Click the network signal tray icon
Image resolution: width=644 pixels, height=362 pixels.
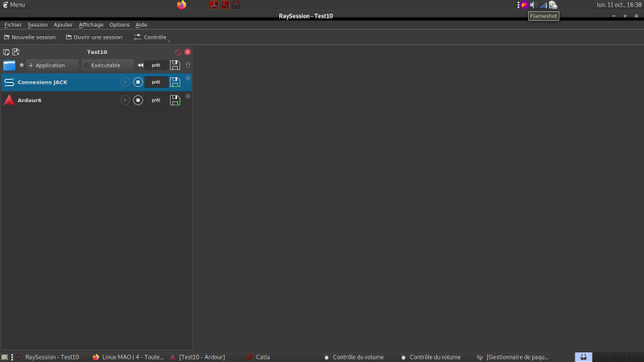pos(543,5)
